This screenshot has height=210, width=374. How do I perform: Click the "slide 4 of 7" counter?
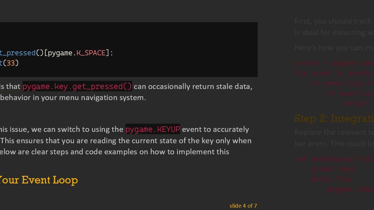243,206
